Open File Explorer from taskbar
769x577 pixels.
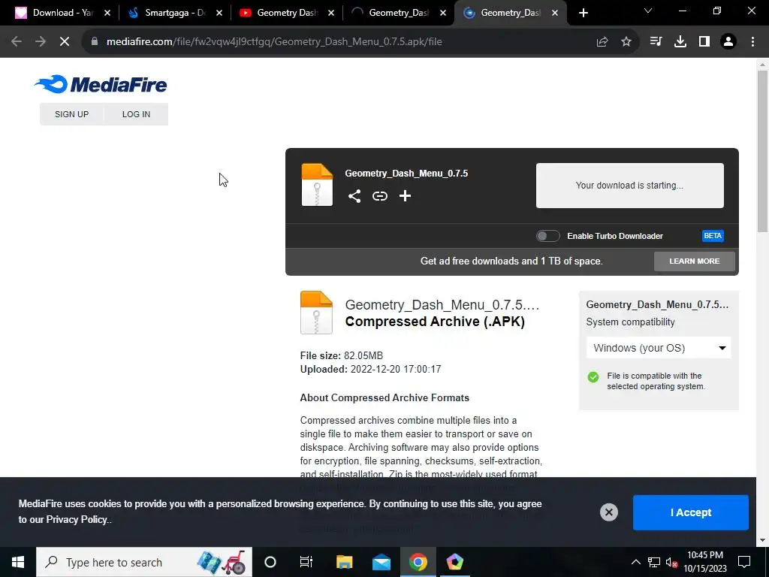pos(344,562)
